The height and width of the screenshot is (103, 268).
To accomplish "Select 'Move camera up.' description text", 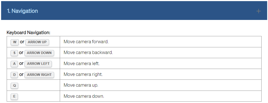I will tap(81, 85).
